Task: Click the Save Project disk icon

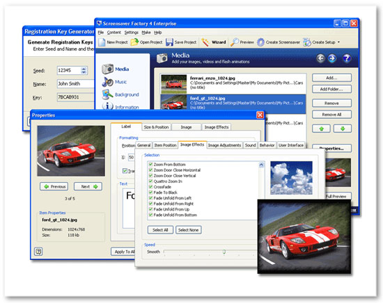Action: tap(169, 42)
